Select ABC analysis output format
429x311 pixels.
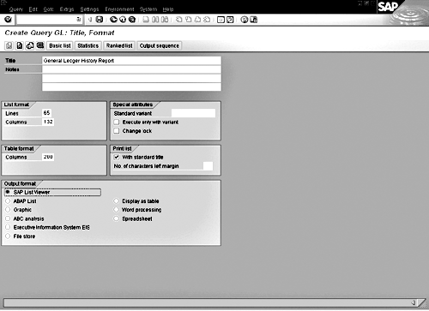[8, 218]
